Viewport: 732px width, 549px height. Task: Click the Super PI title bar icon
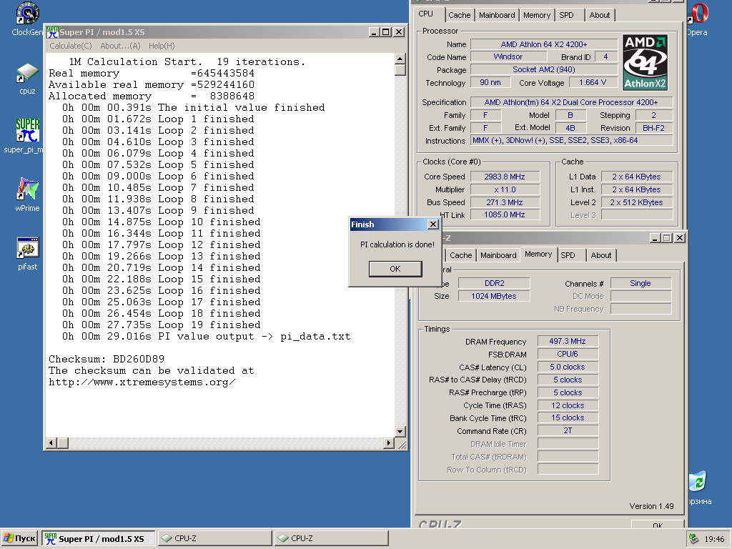pos(51,32)
